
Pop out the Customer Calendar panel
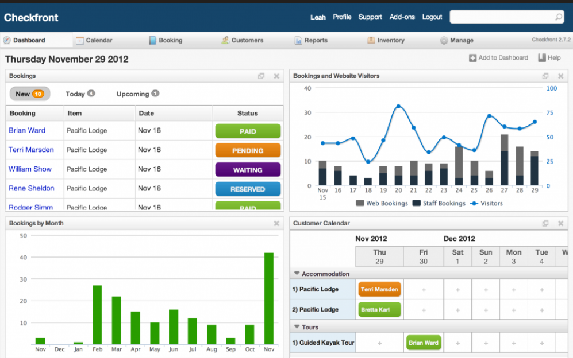coord(545,223)
